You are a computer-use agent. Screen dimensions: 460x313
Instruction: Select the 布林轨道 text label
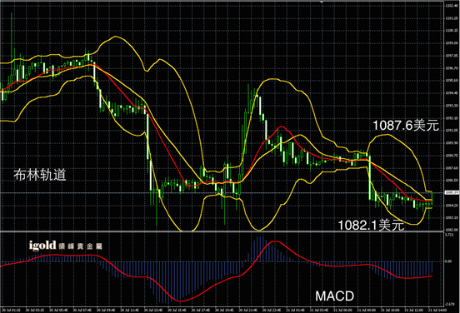(x=40, y=175)
